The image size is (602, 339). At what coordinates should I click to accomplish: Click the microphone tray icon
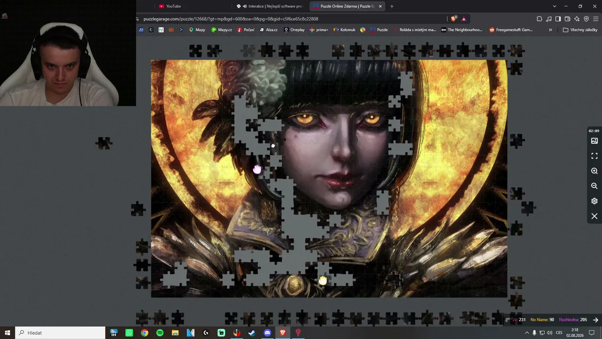(534, 333)
